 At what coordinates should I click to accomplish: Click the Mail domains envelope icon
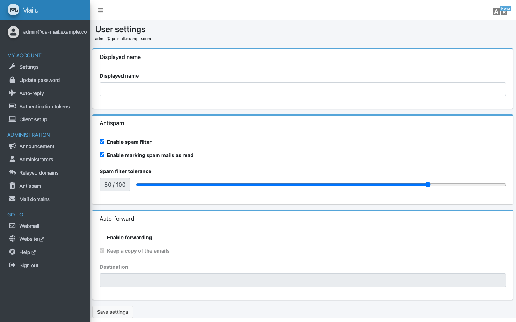point(12,199)
